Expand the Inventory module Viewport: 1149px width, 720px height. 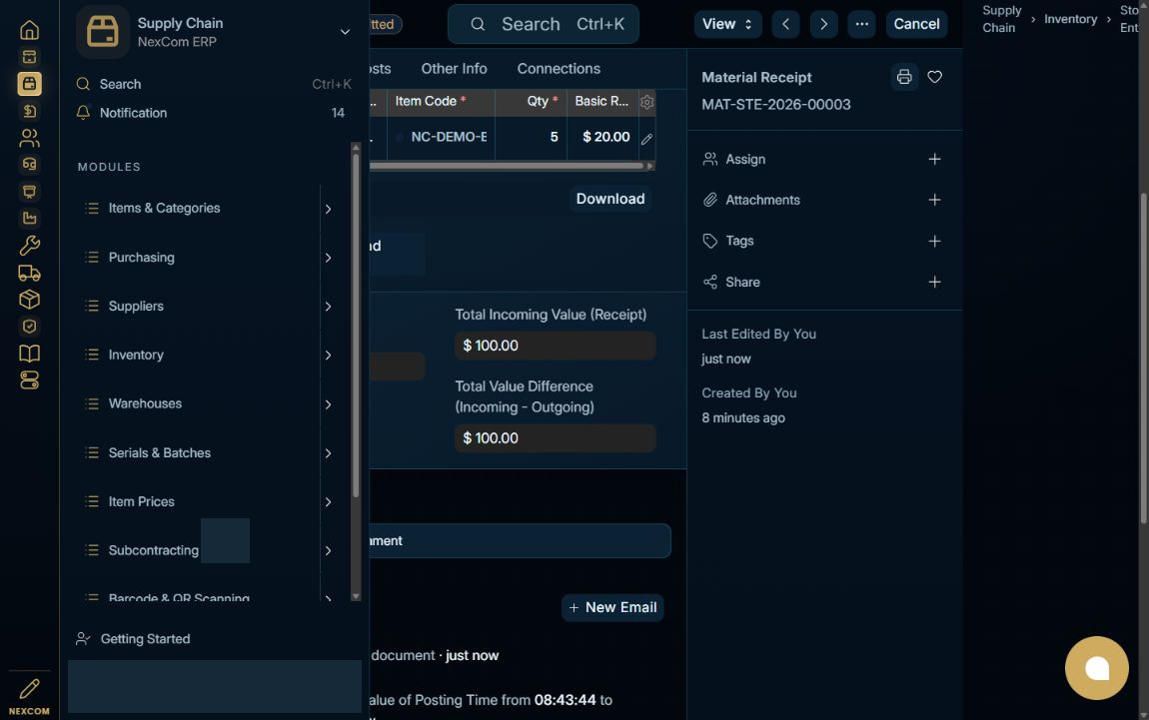coord(329,356)
